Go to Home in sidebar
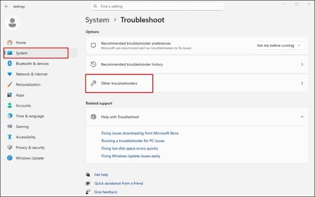The height and width of the screenshot is (197, 315). click(21, 43)
